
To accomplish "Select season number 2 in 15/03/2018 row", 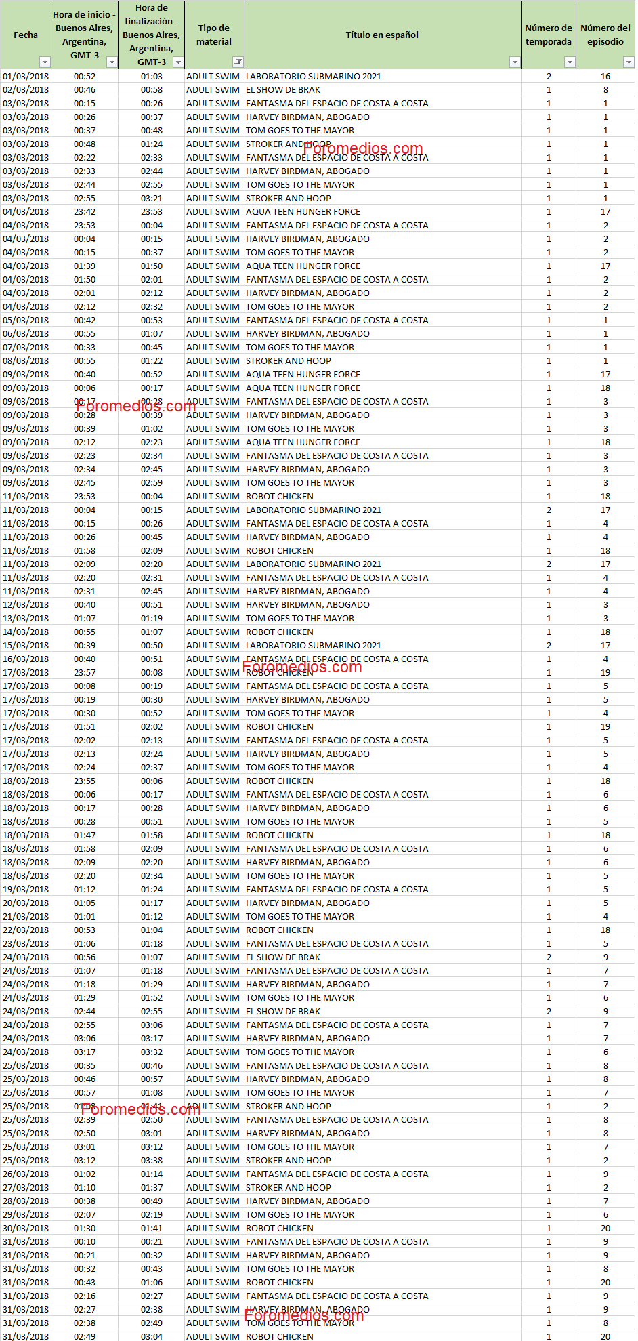I will (x=549, y=645).
